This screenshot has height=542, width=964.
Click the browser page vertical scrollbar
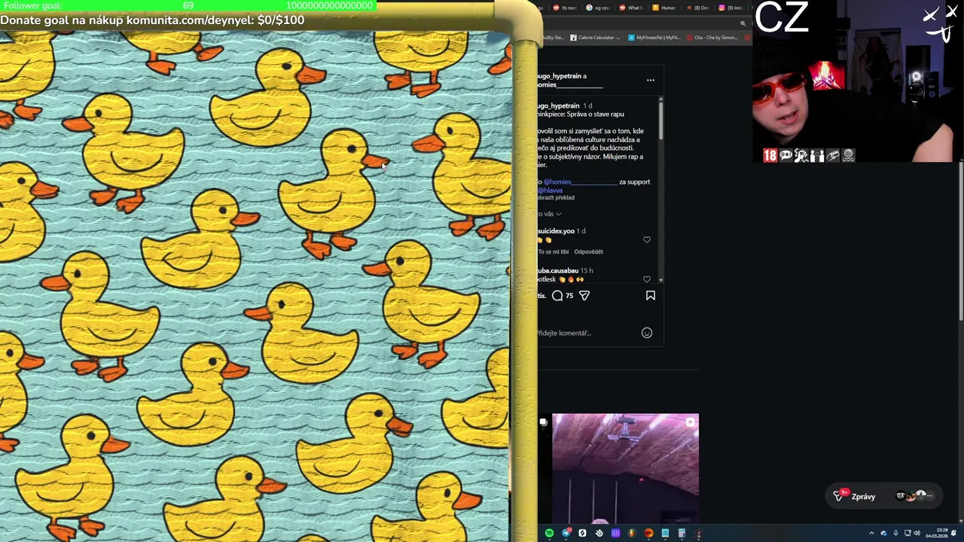point(961,241)
